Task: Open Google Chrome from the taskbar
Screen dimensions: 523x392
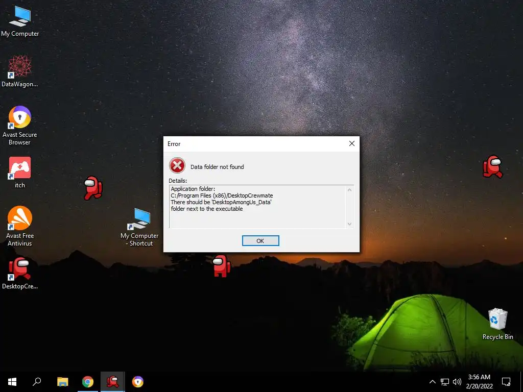Action: pyautogui.click(x=88, y=382)
